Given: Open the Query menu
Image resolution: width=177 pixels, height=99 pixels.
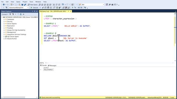Looking at the screenshot, I should 18,2.
